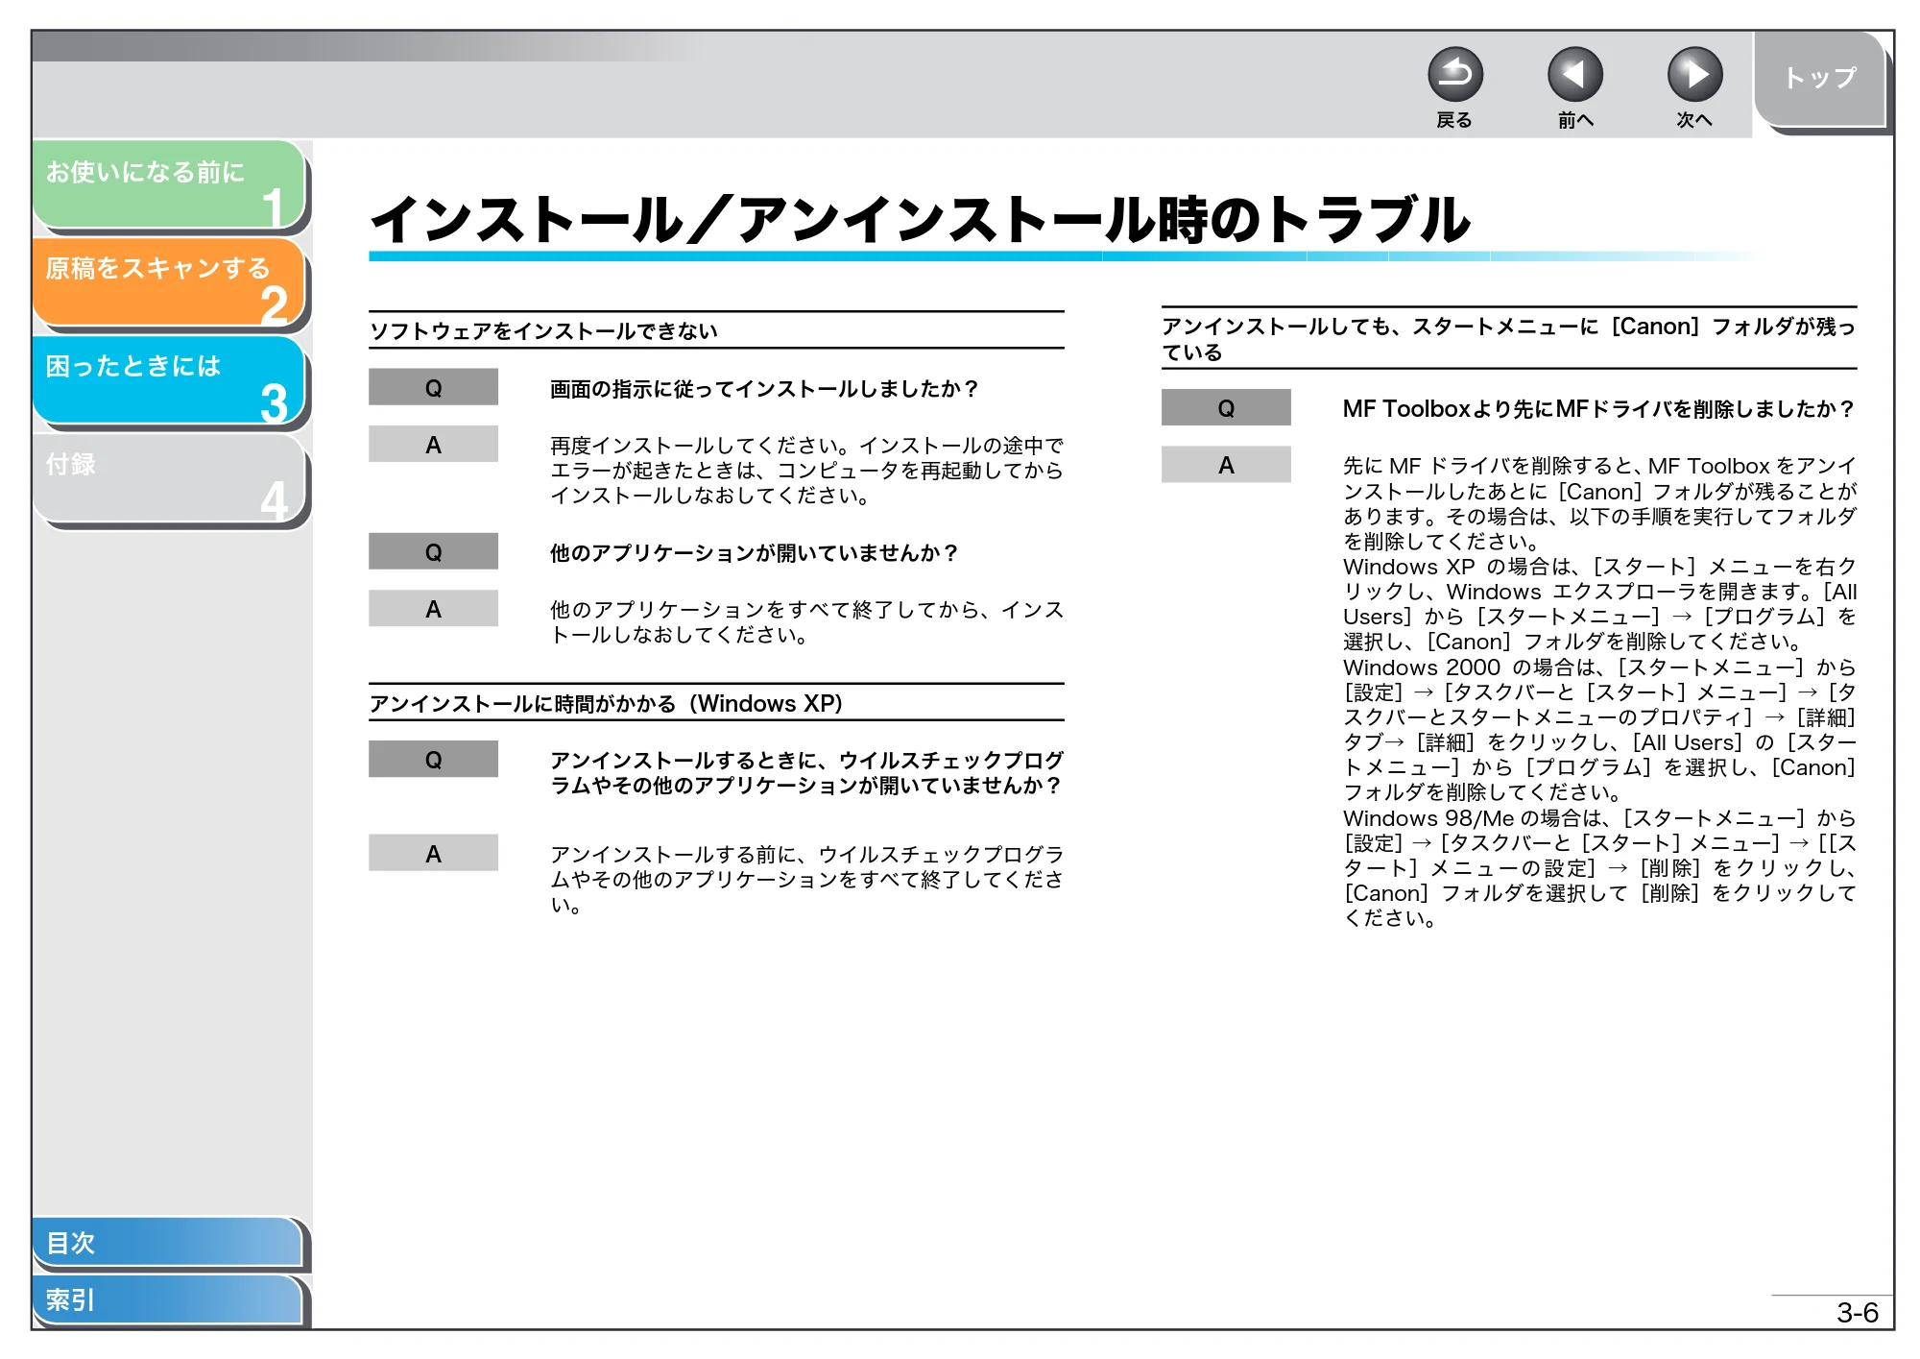The width and height of the screenshot is (1920, 1359).
Task: Click question 画面の指示に従ってインストールしましたか？
Action: pyautogui.click(x=764, y=389)
